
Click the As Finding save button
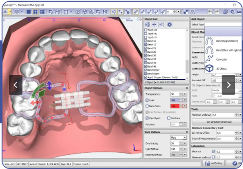coord(213,163)
